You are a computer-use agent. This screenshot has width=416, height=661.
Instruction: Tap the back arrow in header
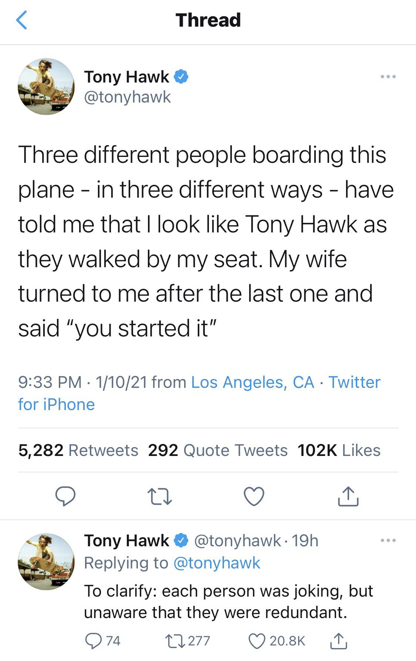click(22, 20)
